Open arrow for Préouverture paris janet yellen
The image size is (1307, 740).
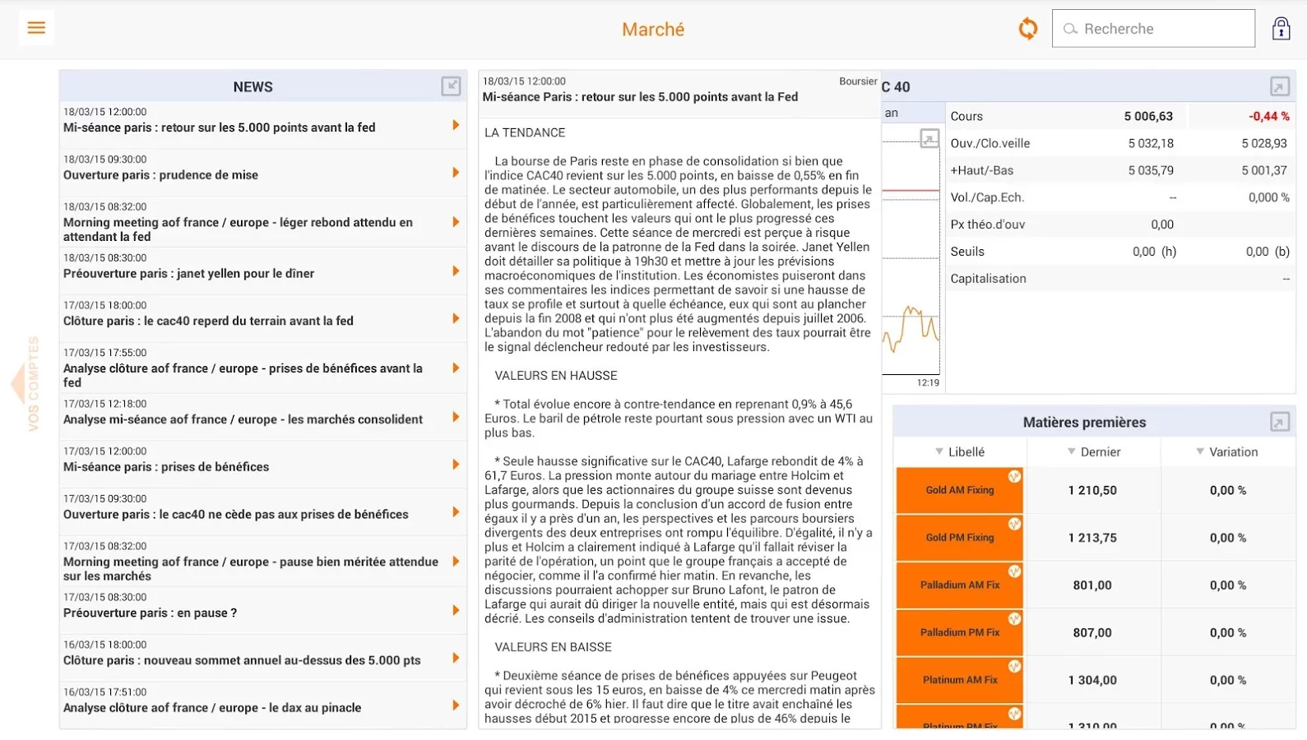455,271
